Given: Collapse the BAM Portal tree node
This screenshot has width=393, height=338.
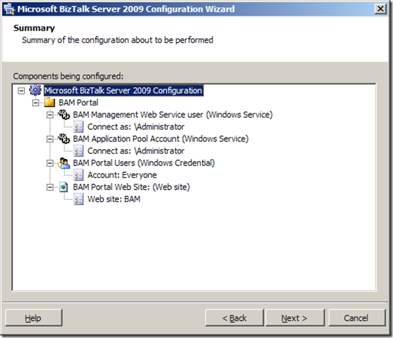Looking at the screenshot, I should click(36, 103).
